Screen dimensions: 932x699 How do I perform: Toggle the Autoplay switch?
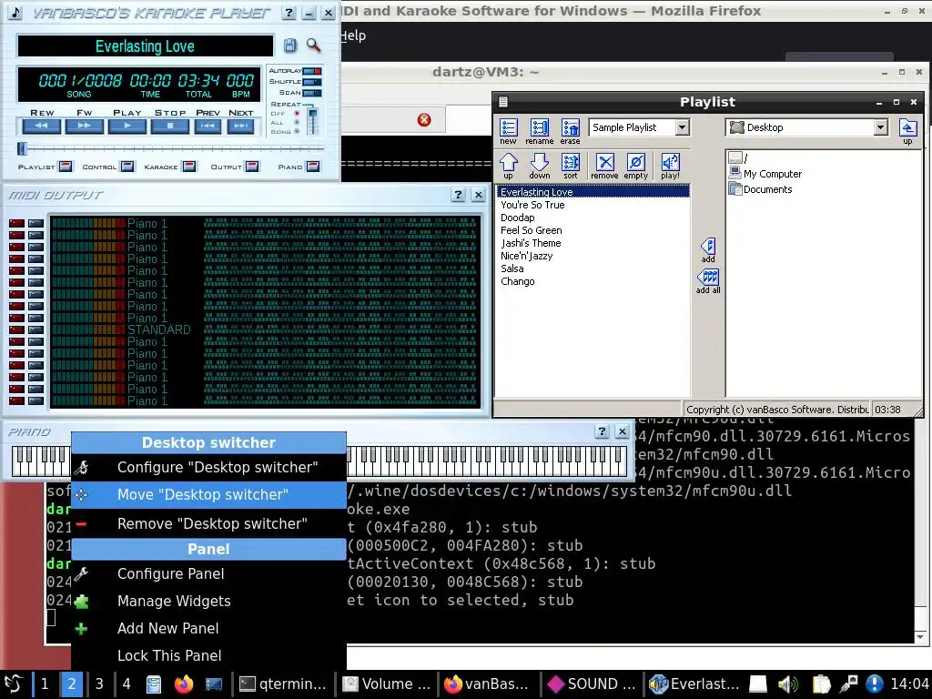click(312, 71)
